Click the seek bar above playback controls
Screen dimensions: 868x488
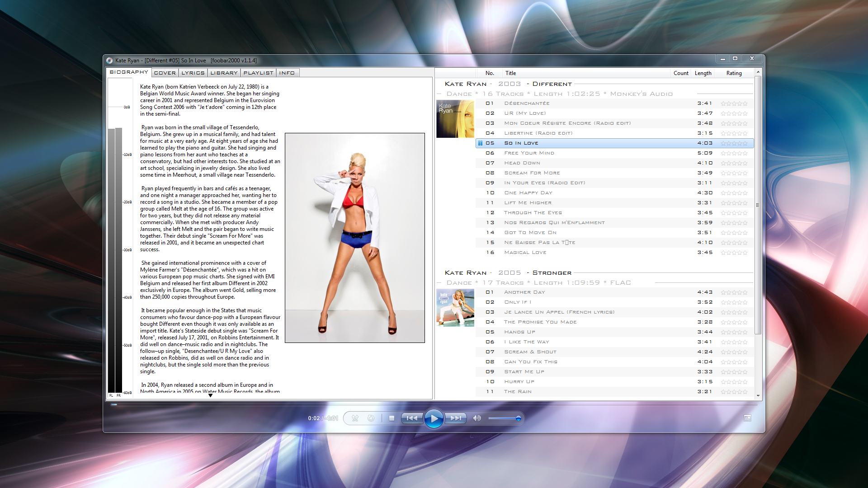click(x=434, y=405)
